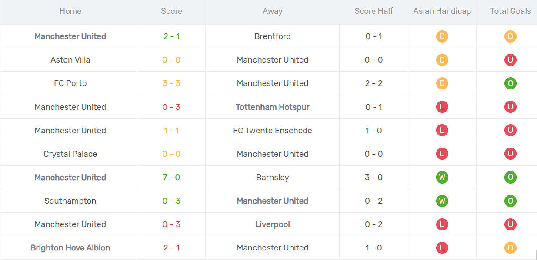537x260 pixels.
Task: Click the red U badge for FC Twente match
Action: pos(510,130)
